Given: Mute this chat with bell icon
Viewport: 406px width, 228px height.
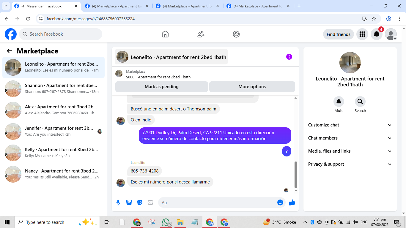Looking at the screenshot, I should point(339,102).
